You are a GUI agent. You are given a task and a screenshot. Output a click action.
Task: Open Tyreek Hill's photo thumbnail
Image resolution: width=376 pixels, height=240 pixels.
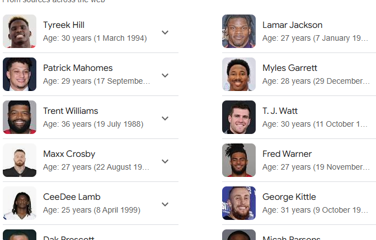(20, 31)
